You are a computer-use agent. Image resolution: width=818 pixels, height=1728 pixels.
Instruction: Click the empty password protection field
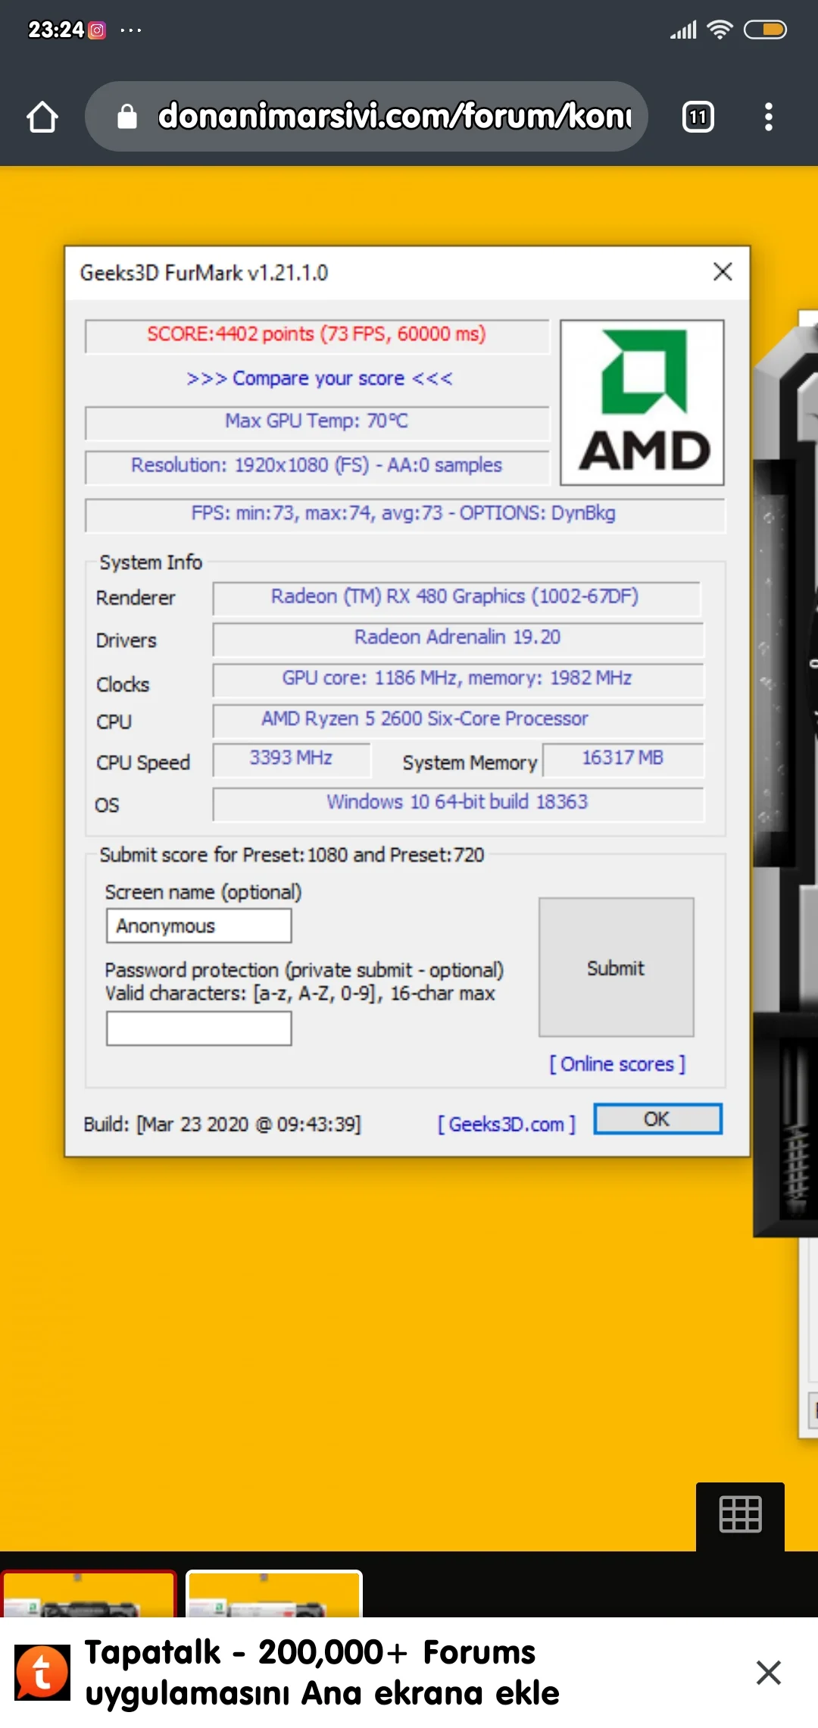click(199, 1028)
